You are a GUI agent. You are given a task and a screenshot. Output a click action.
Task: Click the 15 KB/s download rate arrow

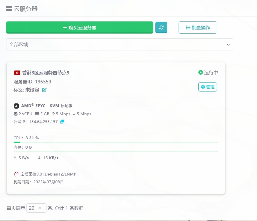[x=39, y=158]
